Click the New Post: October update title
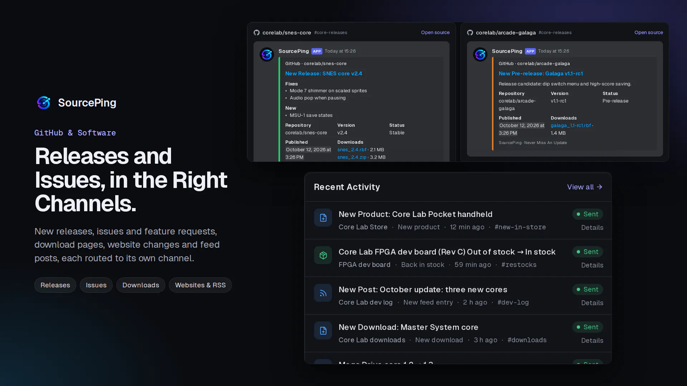This screenshot has height=386, width=687. [423, 289]
